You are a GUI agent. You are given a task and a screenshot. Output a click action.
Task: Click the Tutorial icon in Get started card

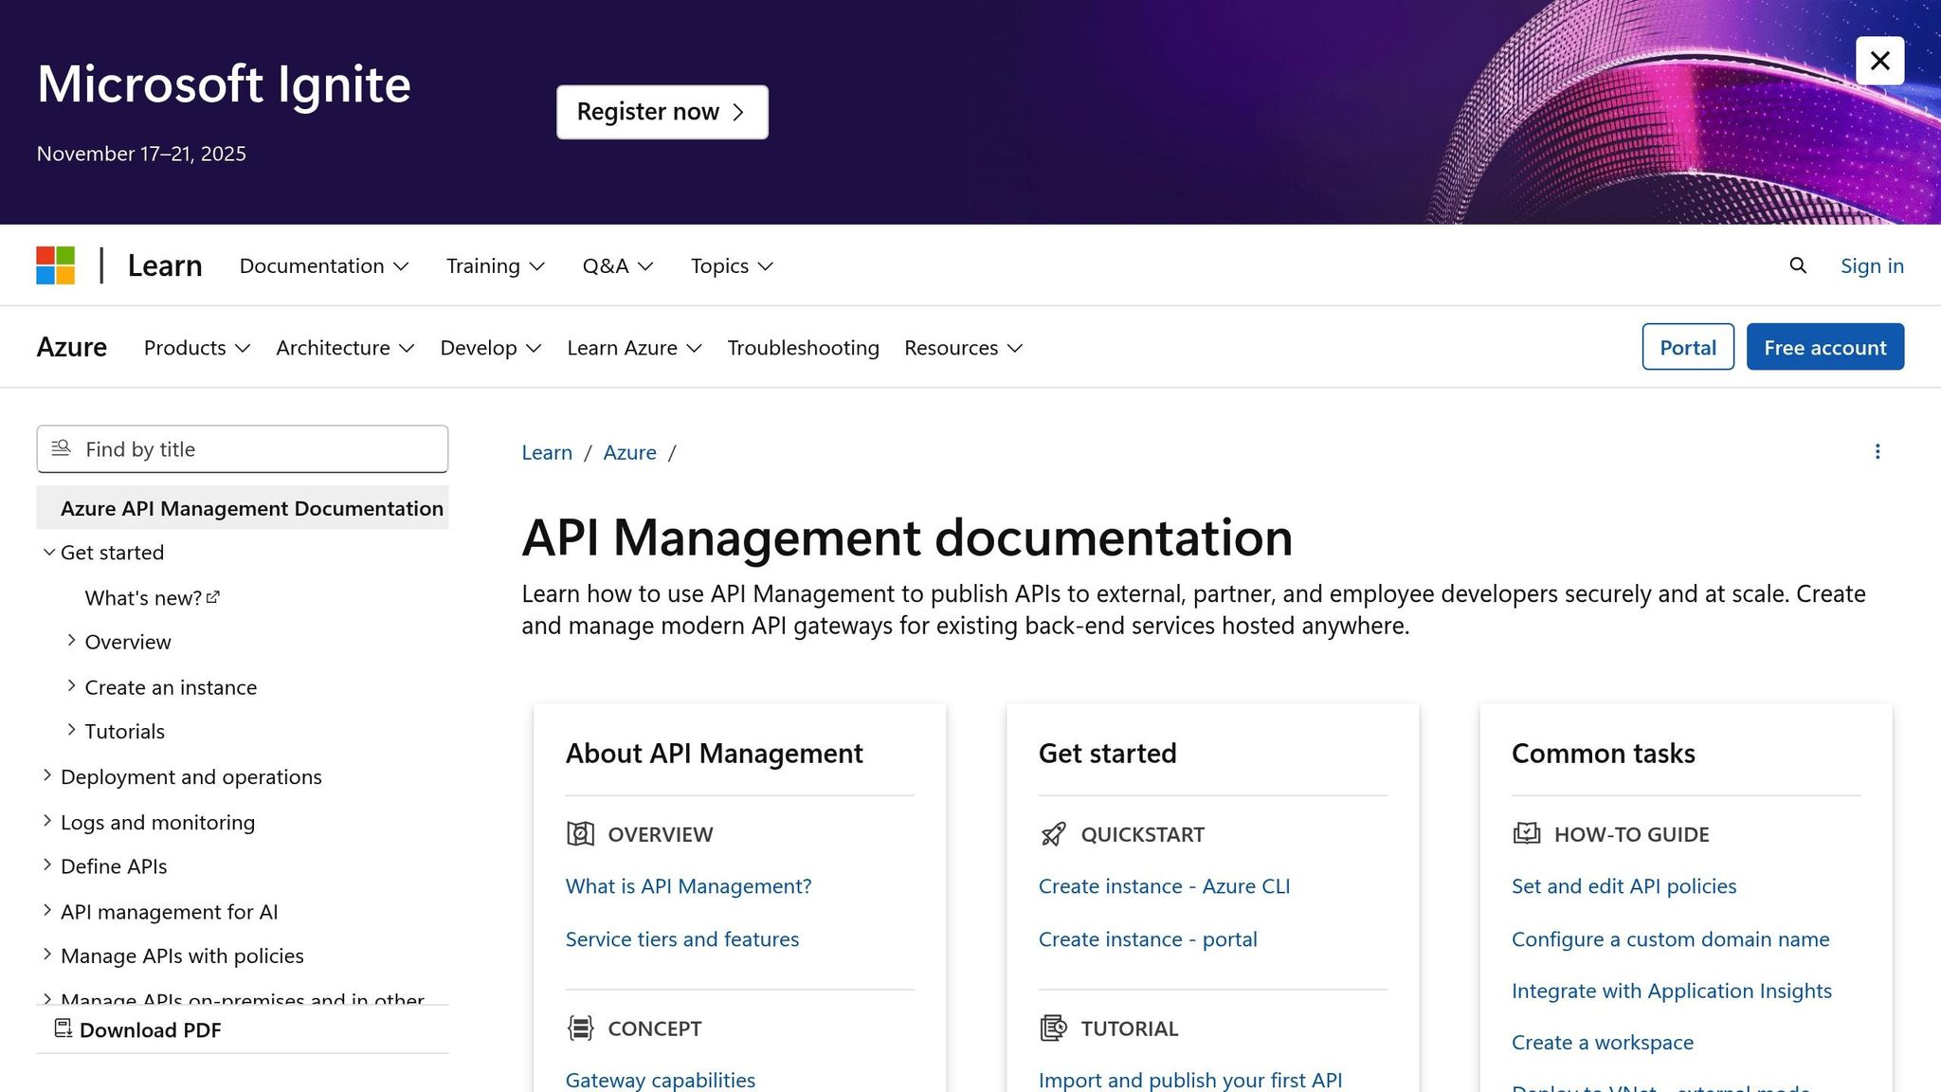[x=1052, y=1028]
